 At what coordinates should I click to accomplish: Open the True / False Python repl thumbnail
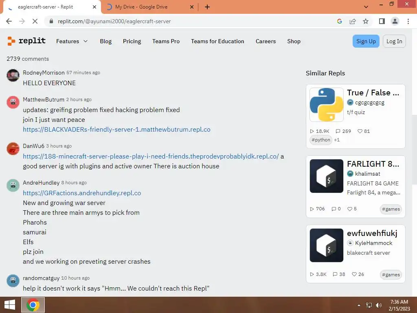click(326, 105)
